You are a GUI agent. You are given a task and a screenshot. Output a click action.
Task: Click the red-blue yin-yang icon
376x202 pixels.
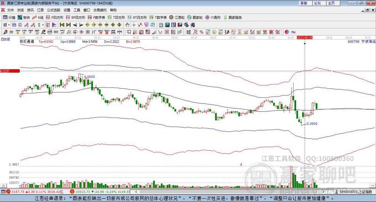click(287, 32)
